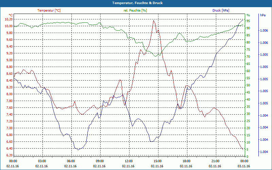Click the 9,00 temperature axis value
This screenshot has width=272, height=170.
tap(10, 60)
